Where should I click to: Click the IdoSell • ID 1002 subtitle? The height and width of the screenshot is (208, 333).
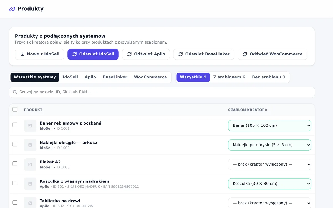[55, 148]
